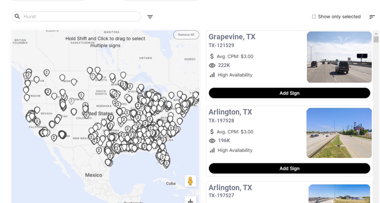Toggle the Show only selected checkbox
This screenshot has height=203, width=380.
click(314, 17)
